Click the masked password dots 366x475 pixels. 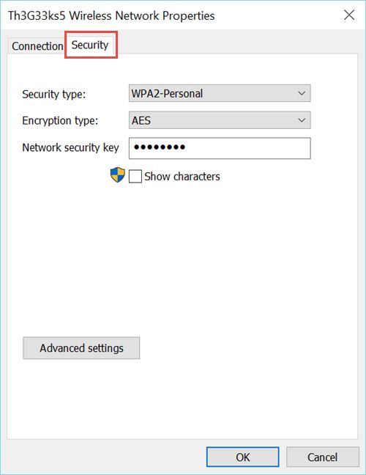pyautogui.click(x=160, y=147)
